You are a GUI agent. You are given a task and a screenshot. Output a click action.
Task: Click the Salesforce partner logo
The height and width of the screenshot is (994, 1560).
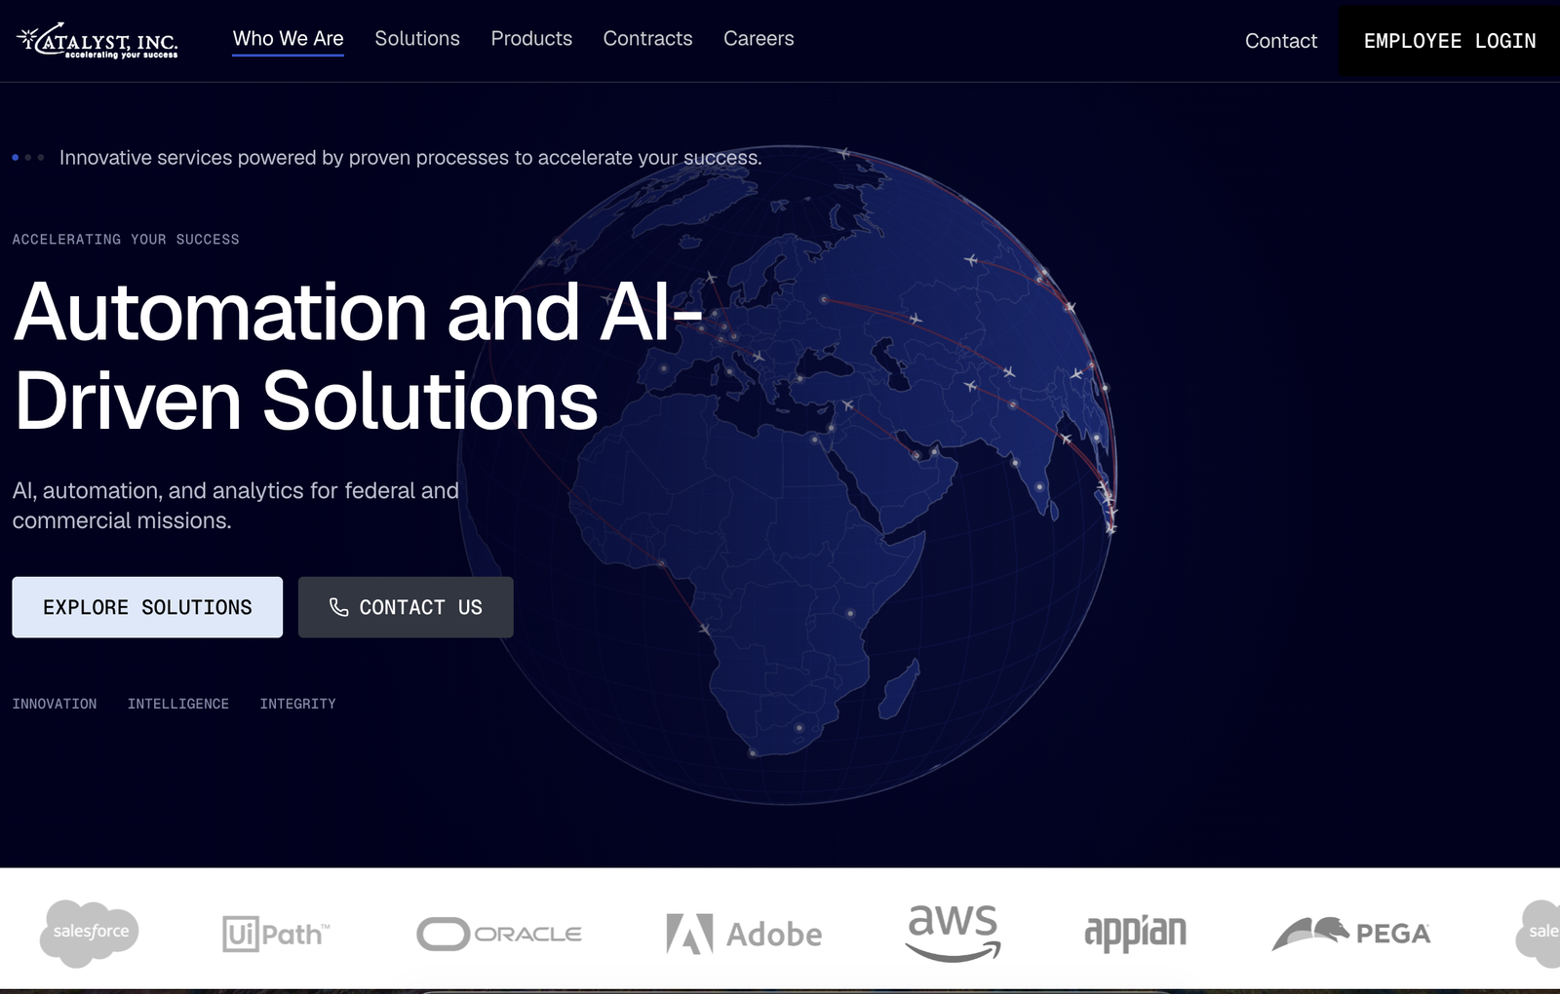tap(90, 933)
